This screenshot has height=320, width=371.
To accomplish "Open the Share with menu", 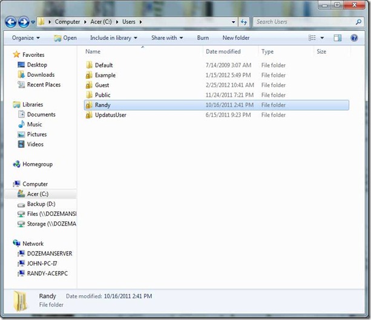I will (x=167, y=38).
